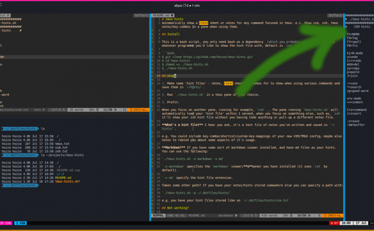Image resolution: width=374 pixels, height=231 pixels.
Task: Click the window icon in the tmux title 'abyss 0'
Action: click(185, 5)
